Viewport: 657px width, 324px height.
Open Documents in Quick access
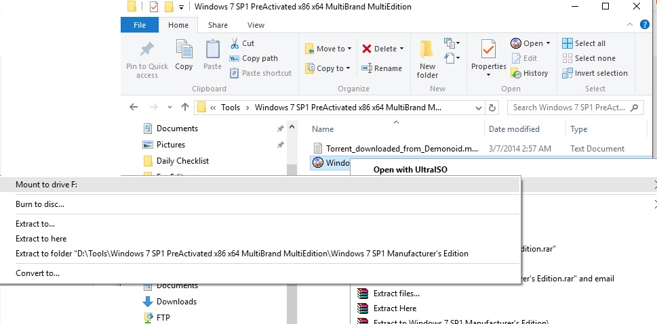pyautogui.click(x=177, y=129)
